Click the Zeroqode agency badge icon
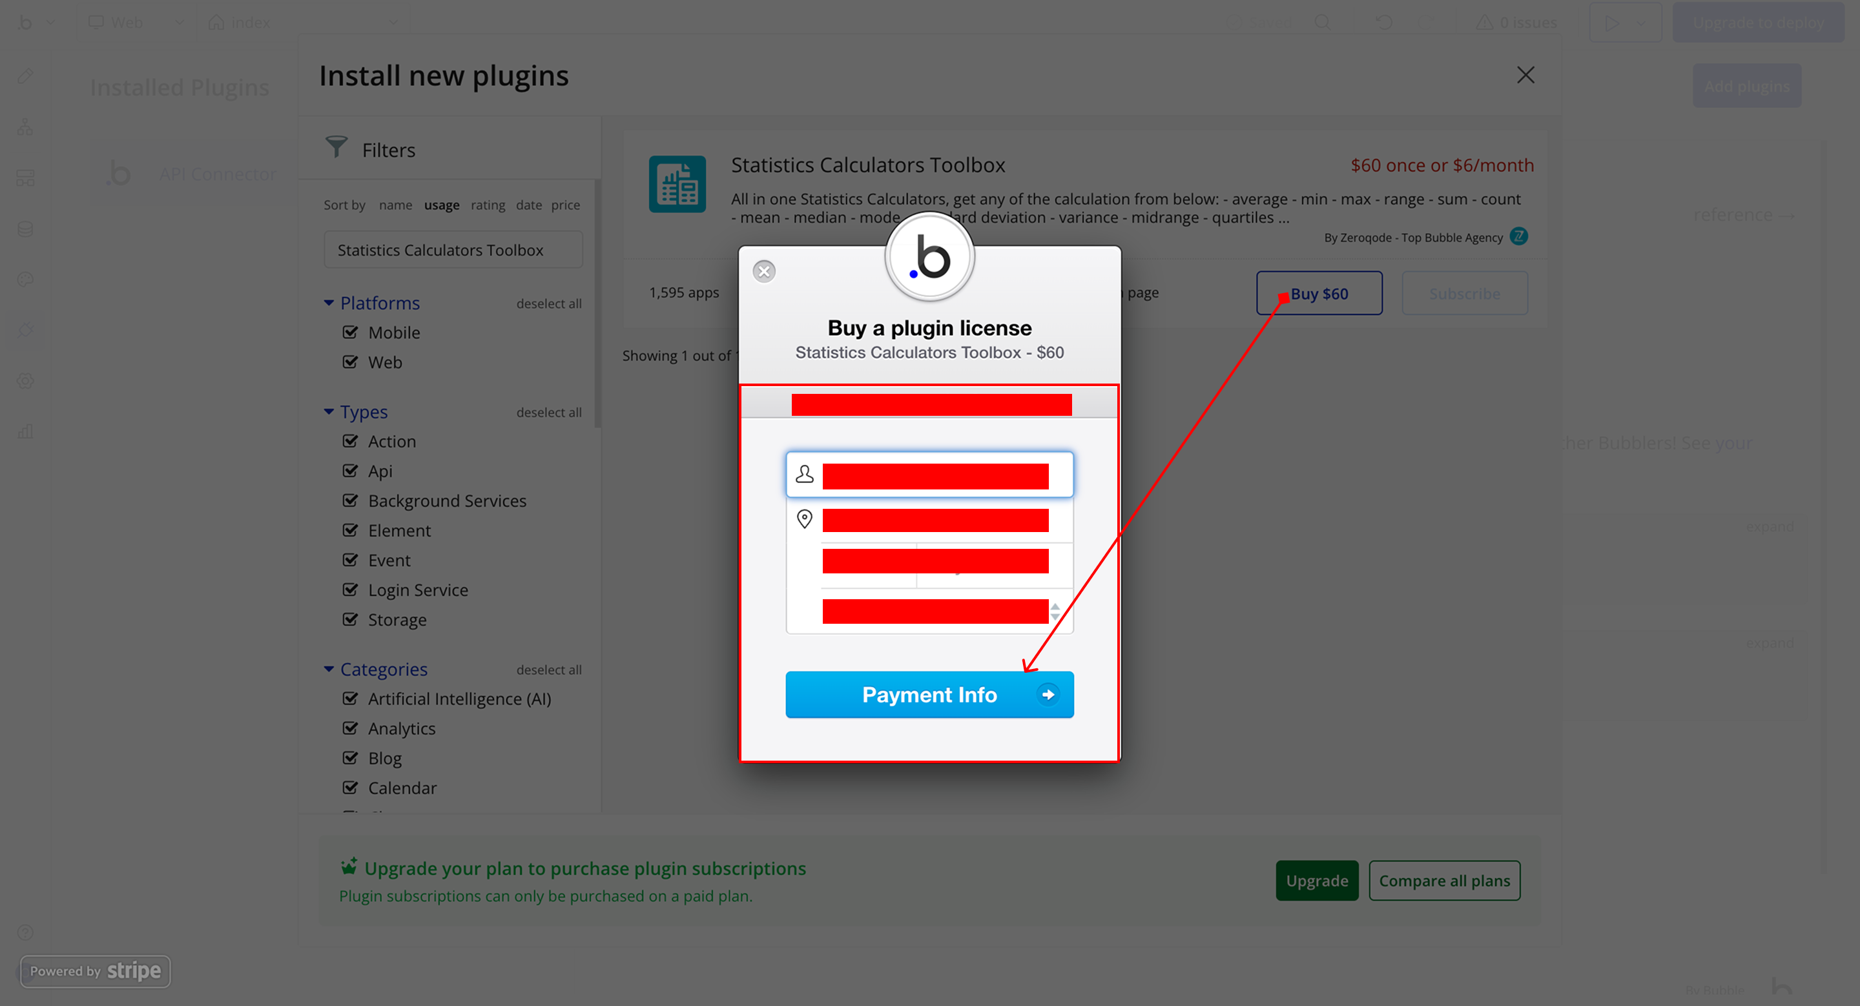Screen dimensions: 1860x1006 tap(1518, 237)
